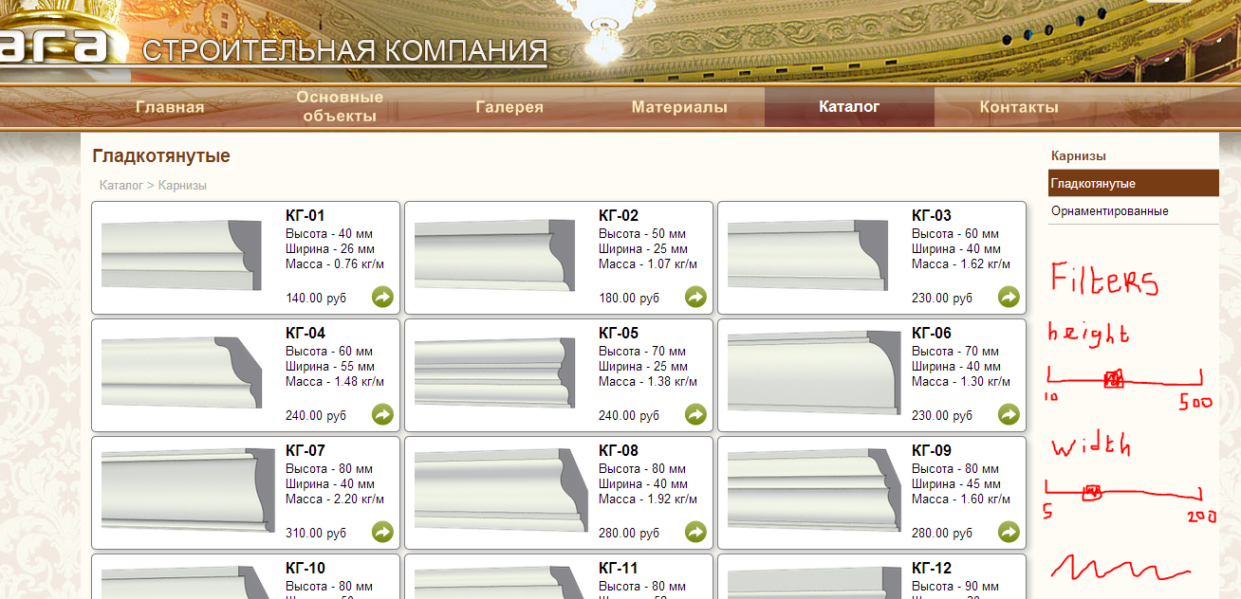Screen dimensions: 1241x599
Task: Select the КГ-08 product title
Action: [619, 450]
